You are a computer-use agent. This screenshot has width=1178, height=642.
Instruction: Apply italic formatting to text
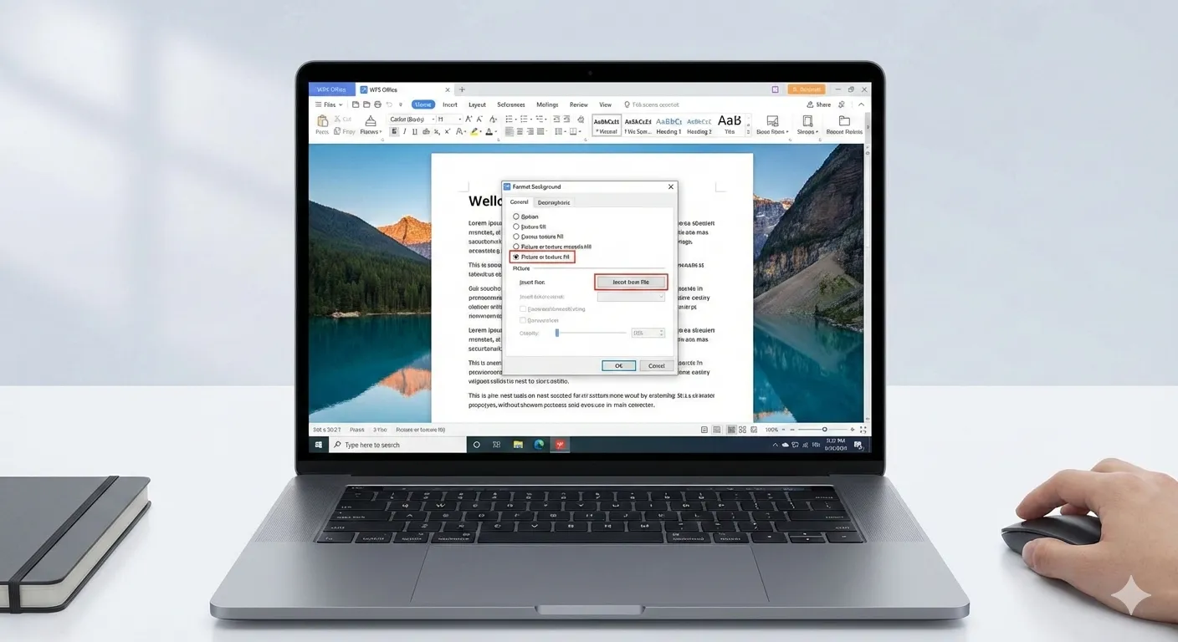[404, 131]
